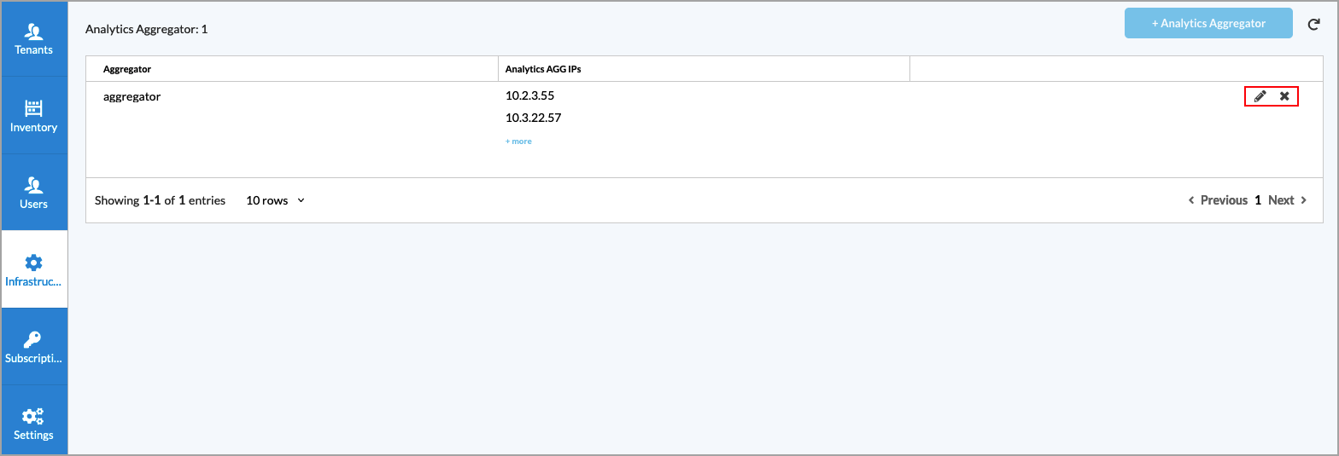Delete the aggregator entry with X icon
This screenshot has height=456, width=1339.
coord(1284,96)
